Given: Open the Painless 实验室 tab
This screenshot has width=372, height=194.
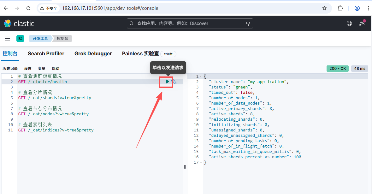Looking at the screenshot, I should [140, 54].
